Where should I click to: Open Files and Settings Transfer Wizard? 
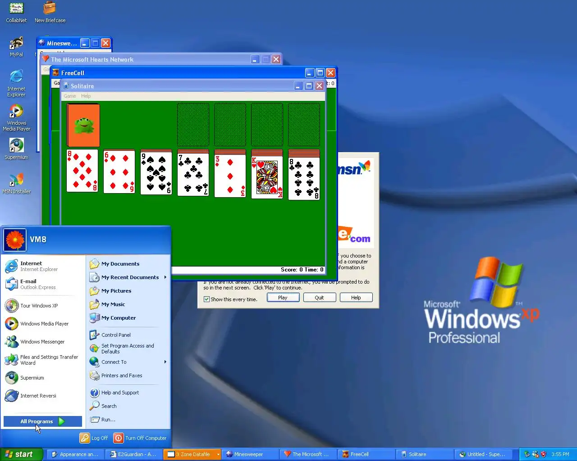pyautogui.click(x=43, y=360)
